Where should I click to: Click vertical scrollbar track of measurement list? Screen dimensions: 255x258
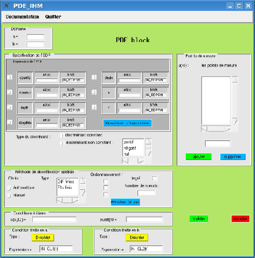[235, 100]
